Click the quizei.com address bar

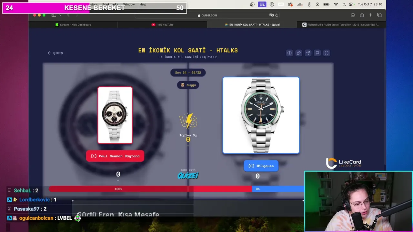[x=207, y=15]
